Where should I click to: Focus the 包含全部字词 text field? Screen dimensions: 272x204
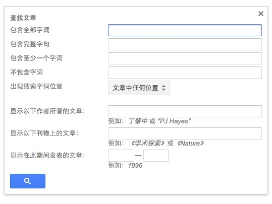coord(185,30)
